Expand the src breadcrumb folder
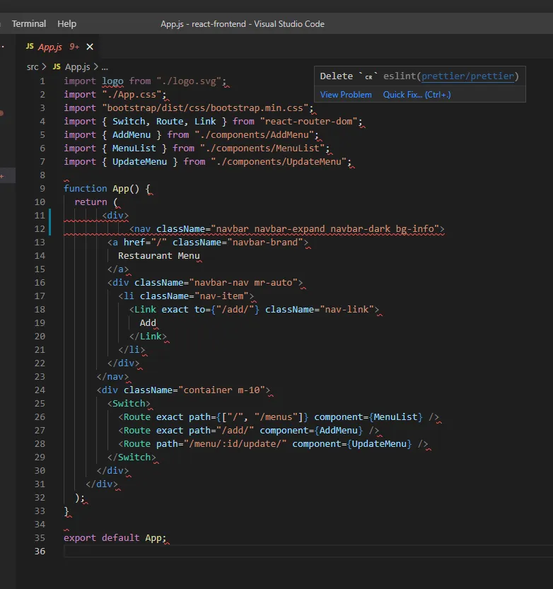Viewport: 553px width, 589px height. (33, 66)
